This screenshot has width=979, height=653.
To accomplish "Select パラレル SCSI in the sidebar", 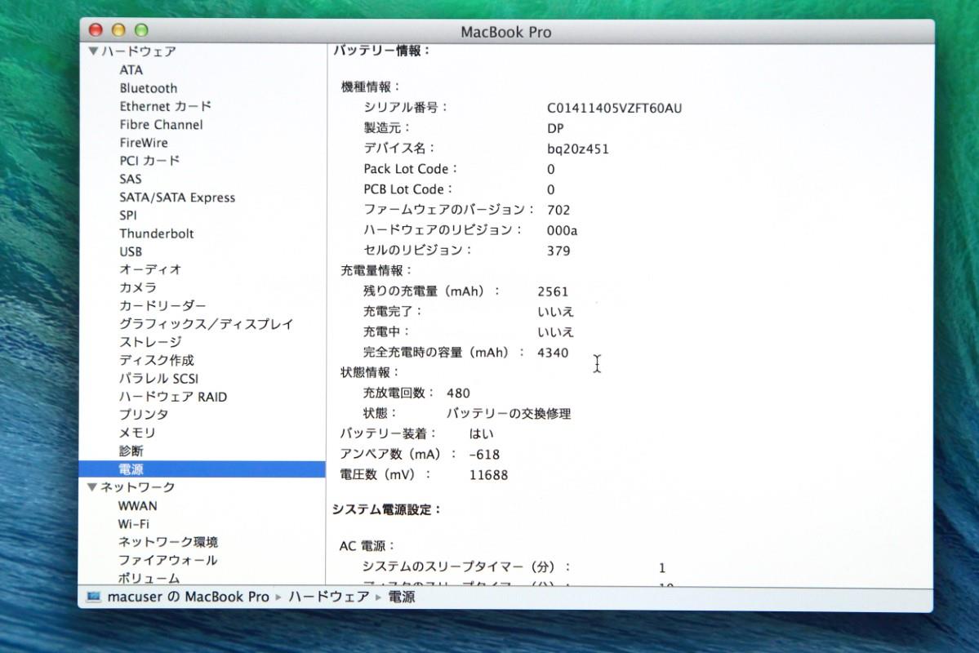I will (x=158, y=378).
